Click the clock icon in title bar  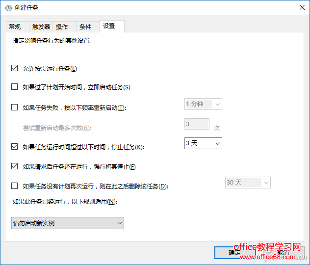8,8
